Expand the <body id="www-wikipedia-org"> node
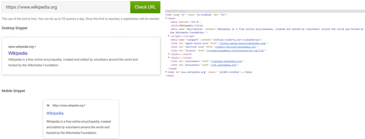 (166, 72)
